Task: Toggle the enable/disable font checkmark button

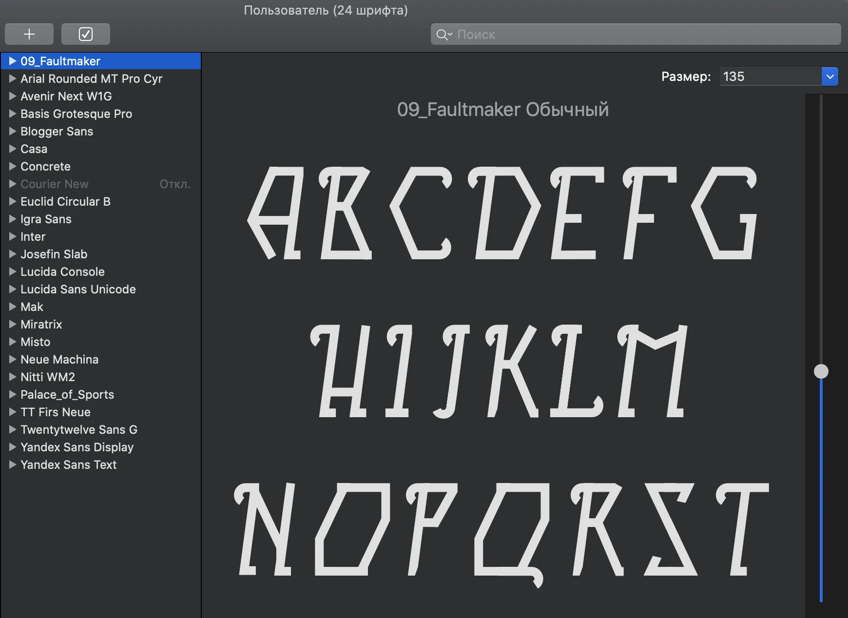Action: pos(86,34)
